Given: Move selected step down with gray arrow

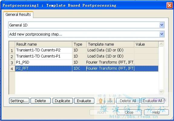Looking at the screenshot, I should [110, 101].
